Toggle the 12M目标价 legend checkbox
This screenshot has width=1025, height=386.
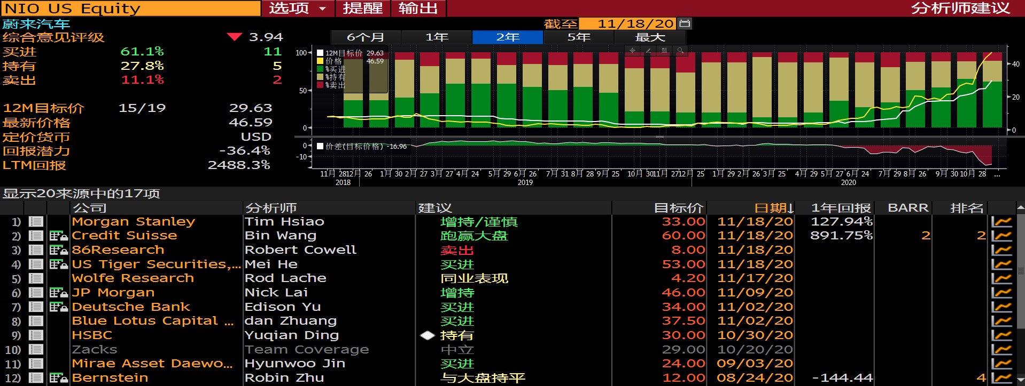pyautogui.click(x=320, y=53)
